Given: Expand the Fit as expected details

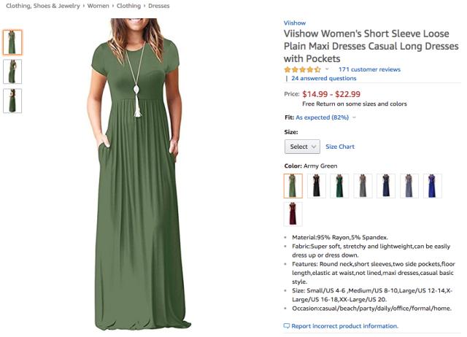Looking at the screenshot, I should (323, 117).
